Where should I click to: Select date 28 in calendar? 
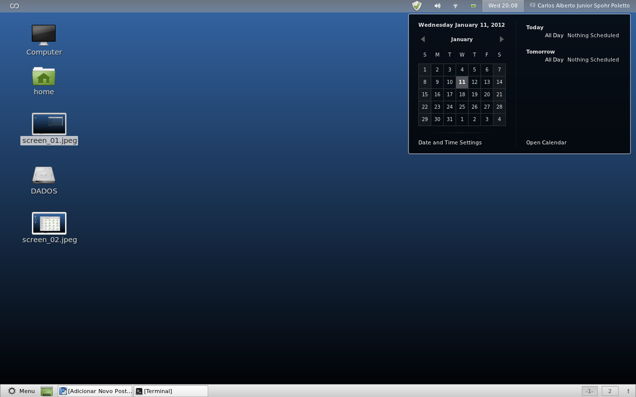[x=499, y=107]
